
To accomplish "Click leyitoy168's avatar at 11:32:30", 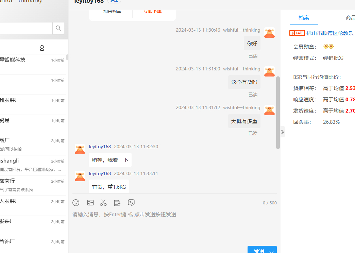I will point(80,149).
